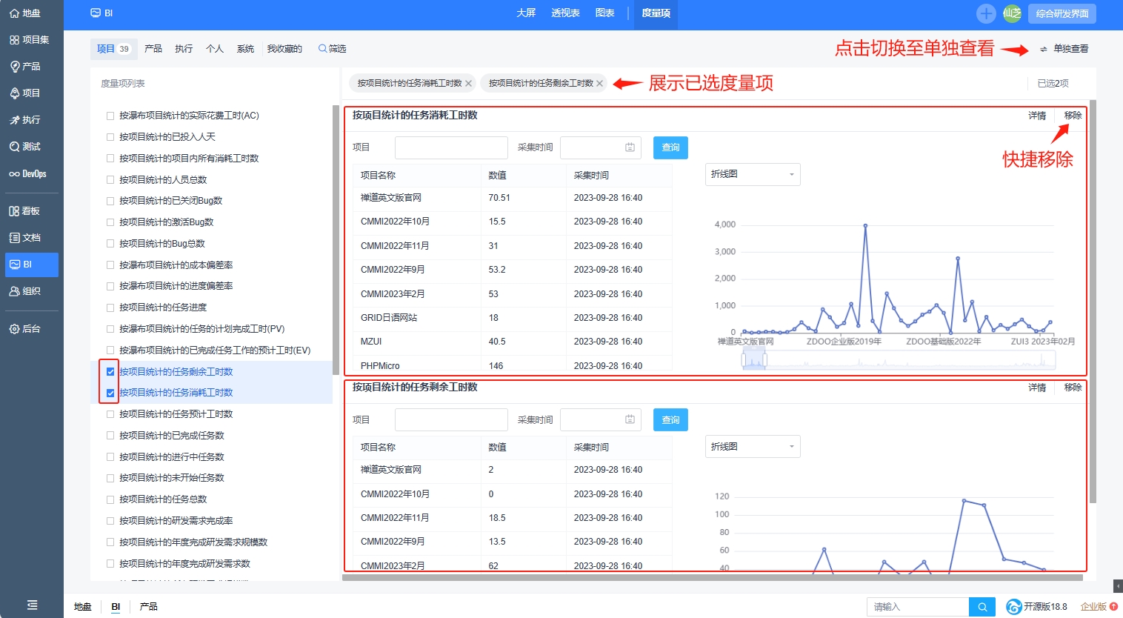
Task: Click the 查询 button in first panel
Action: pyautogui.click(x=670, y=147)
